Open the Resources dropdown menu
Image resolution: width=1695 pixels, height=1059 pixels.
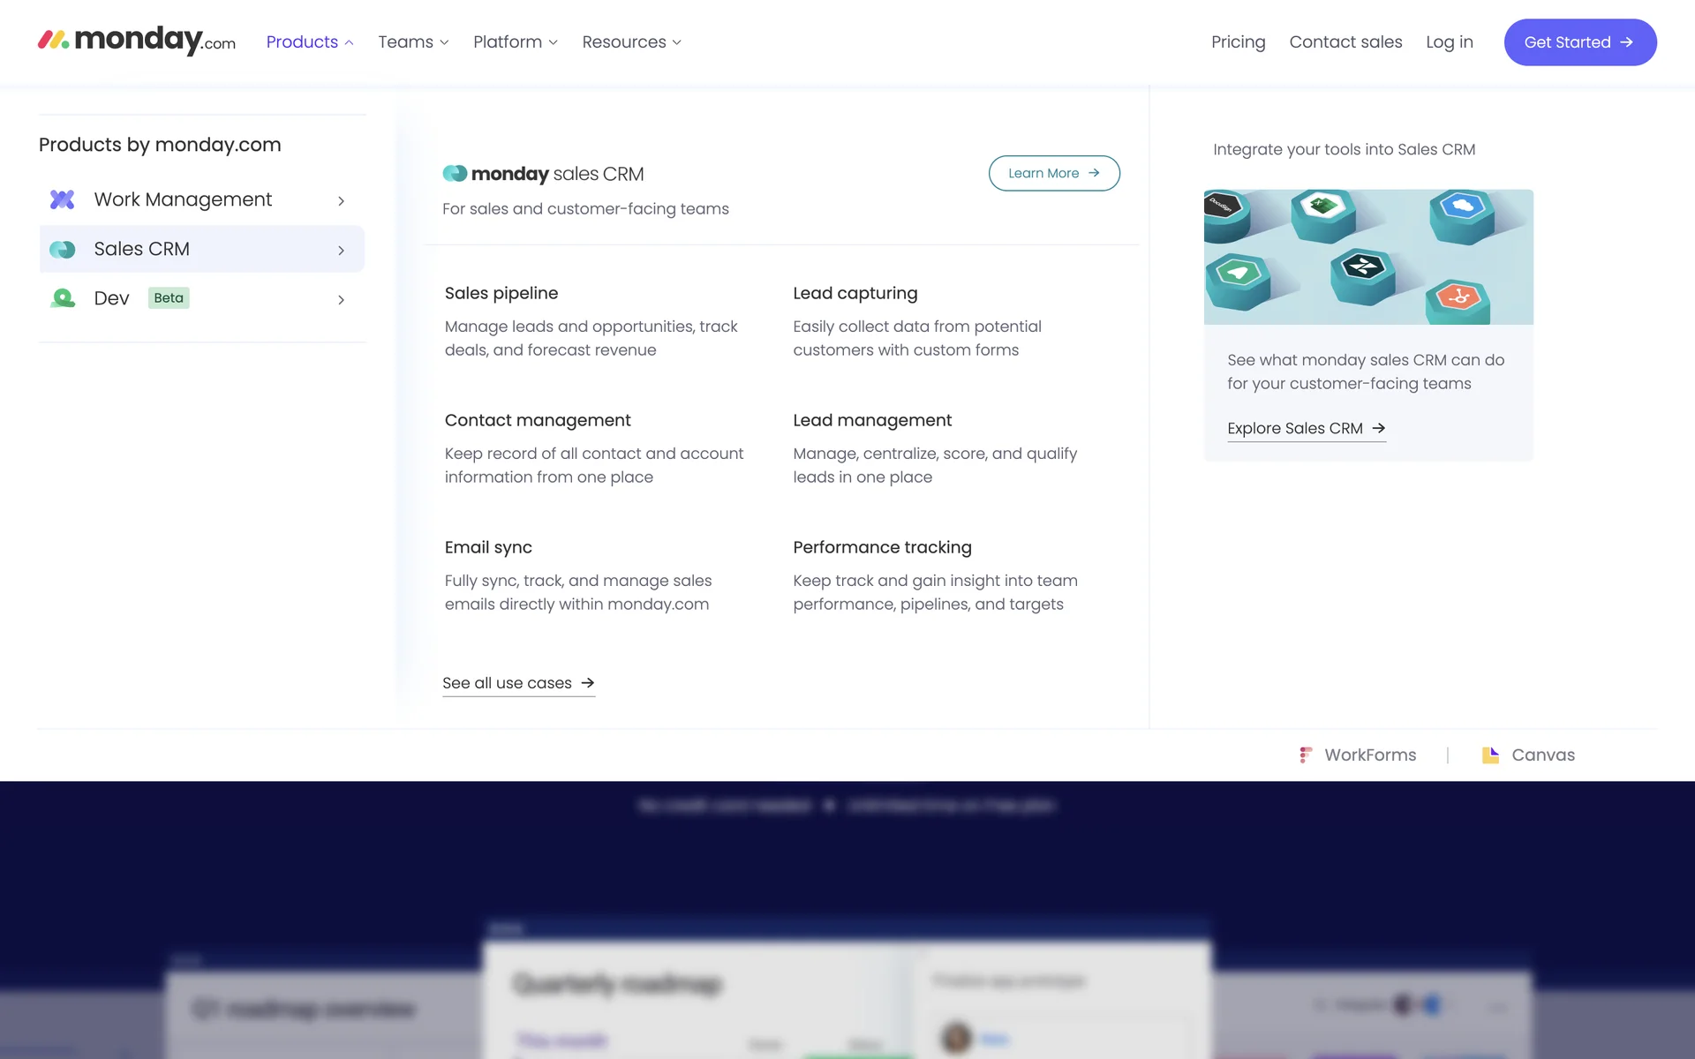[631, 42]
